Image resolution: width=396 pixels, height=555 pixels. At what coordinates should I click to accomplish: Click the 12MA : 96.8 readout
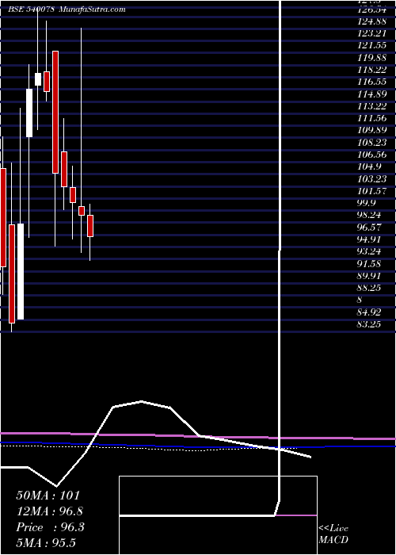50,511
